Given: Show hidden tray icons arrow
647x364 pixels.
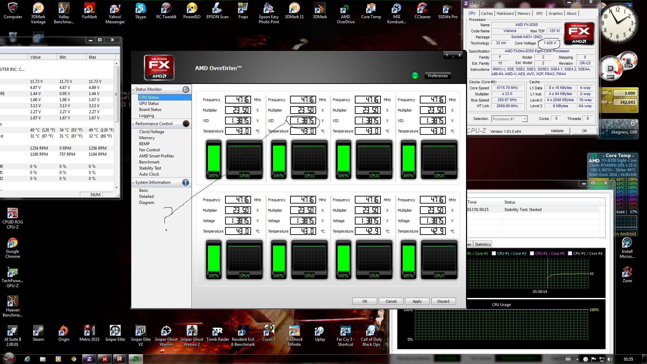Looking at the screenshot, I should (577, 359).
